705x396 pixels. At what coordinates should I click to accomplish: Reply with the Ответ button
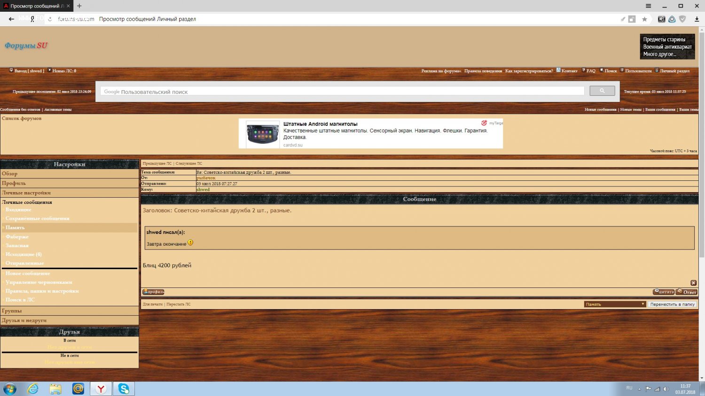[687, 292]
